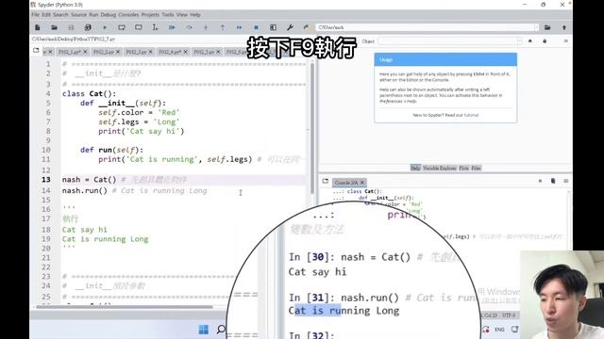Open the PYTHONPATH manager icon

pos(306,27)
